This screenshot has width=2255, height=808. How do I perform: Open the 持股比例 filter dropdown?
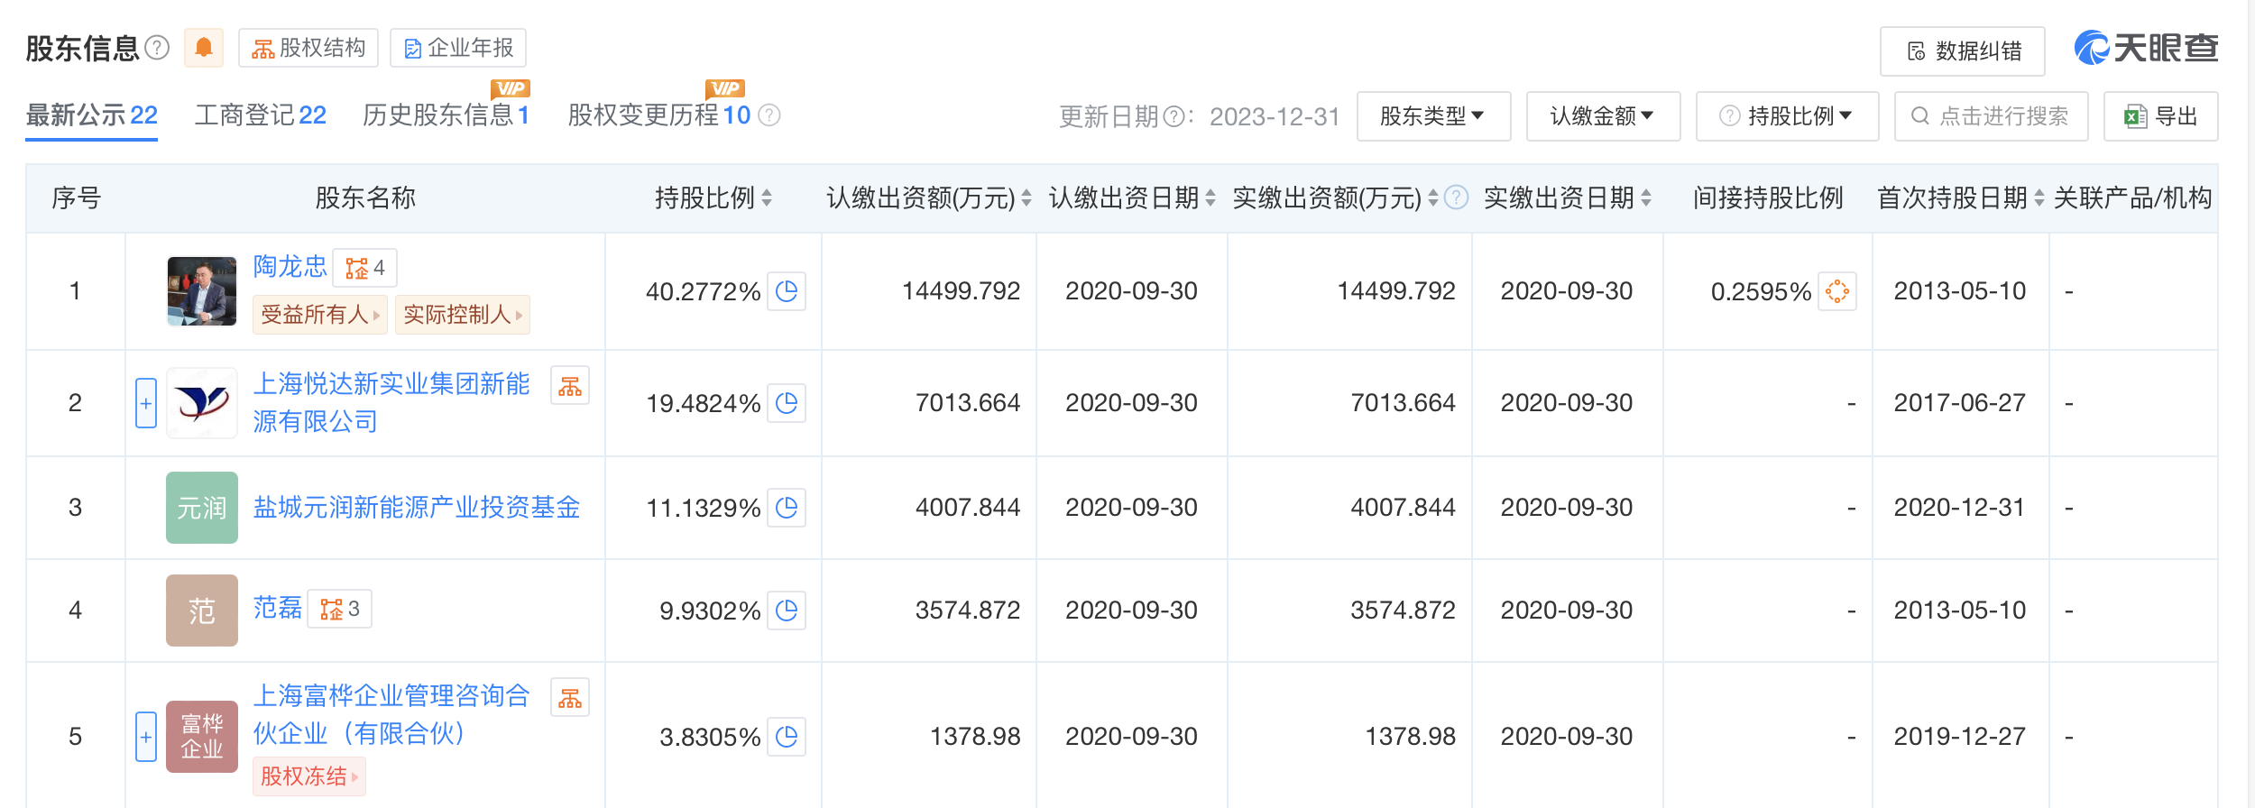(x=1787, y=116)
